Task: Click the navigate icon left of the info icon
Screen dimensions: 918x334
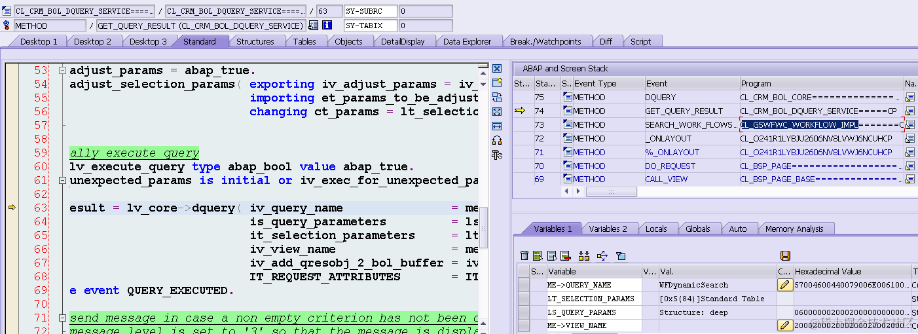Action: pyautogui.click(x=313, y=25)
